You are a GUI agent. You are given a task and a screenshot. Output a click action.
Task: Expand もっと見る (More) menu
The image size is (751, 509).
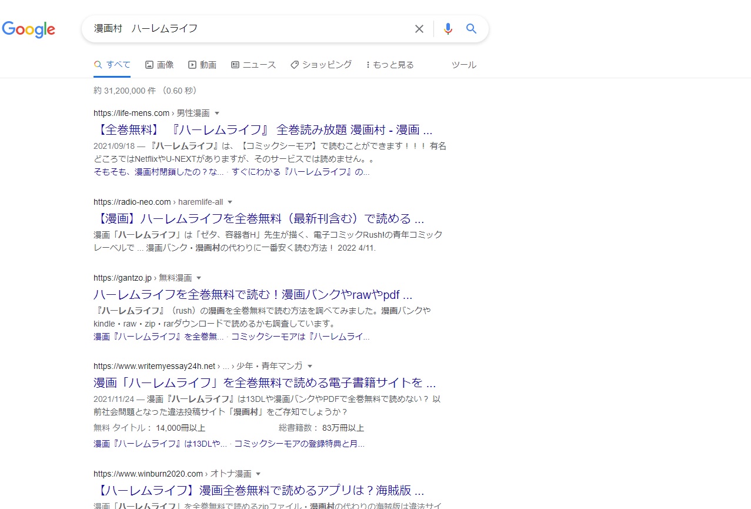(x=389, y=65)
